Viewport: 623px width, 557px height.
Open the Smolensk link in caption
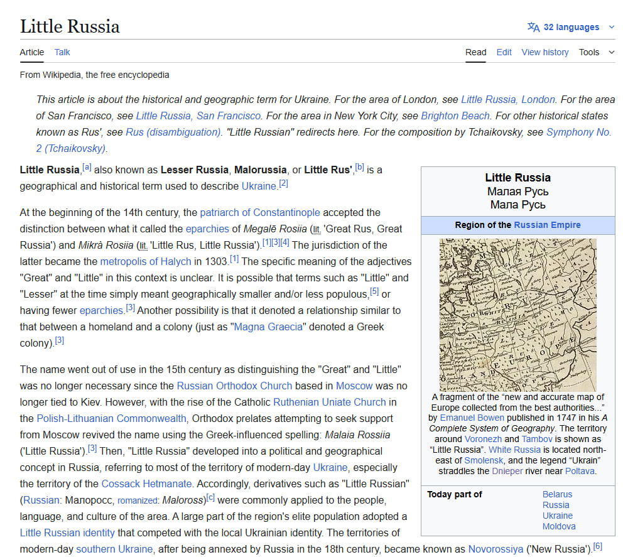coord(484,460)
